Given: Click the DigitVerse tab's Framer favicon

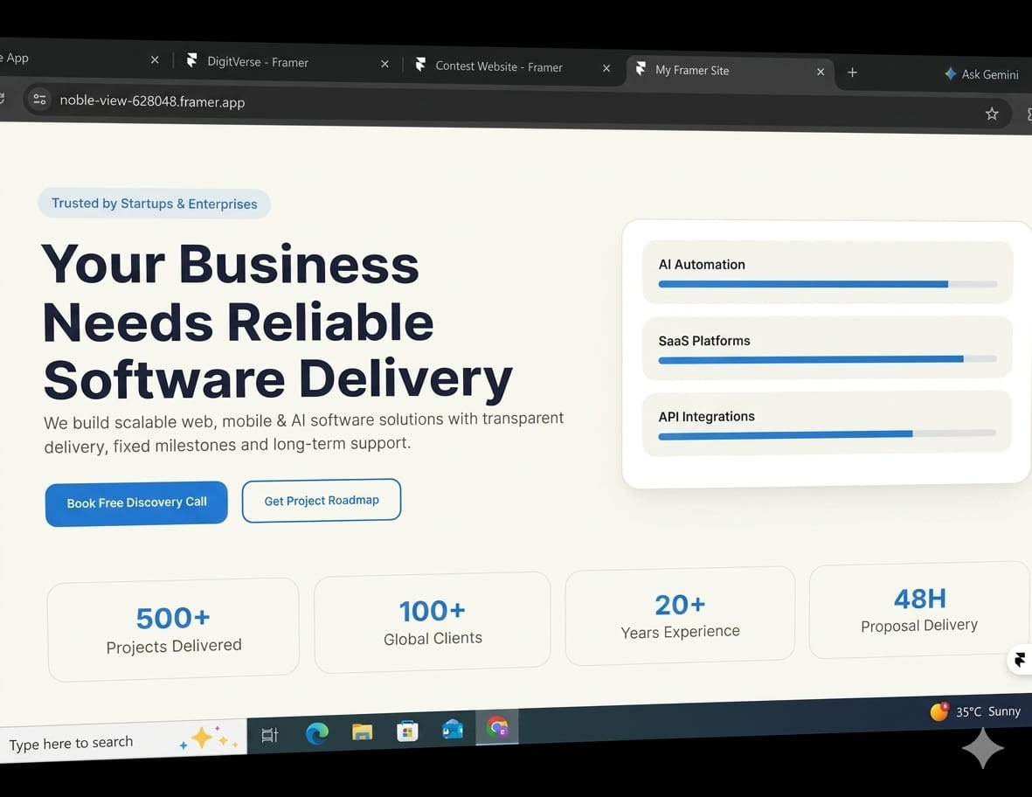Looking at the screenshot, I should pos(191,60).
